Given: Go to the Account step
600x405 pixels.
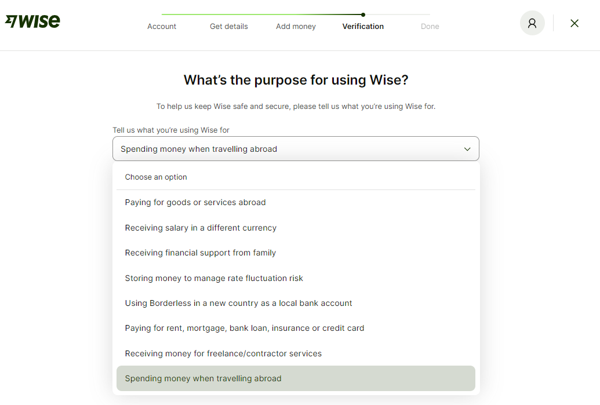Looking at the screenshot, I should [x=162, y=26].
